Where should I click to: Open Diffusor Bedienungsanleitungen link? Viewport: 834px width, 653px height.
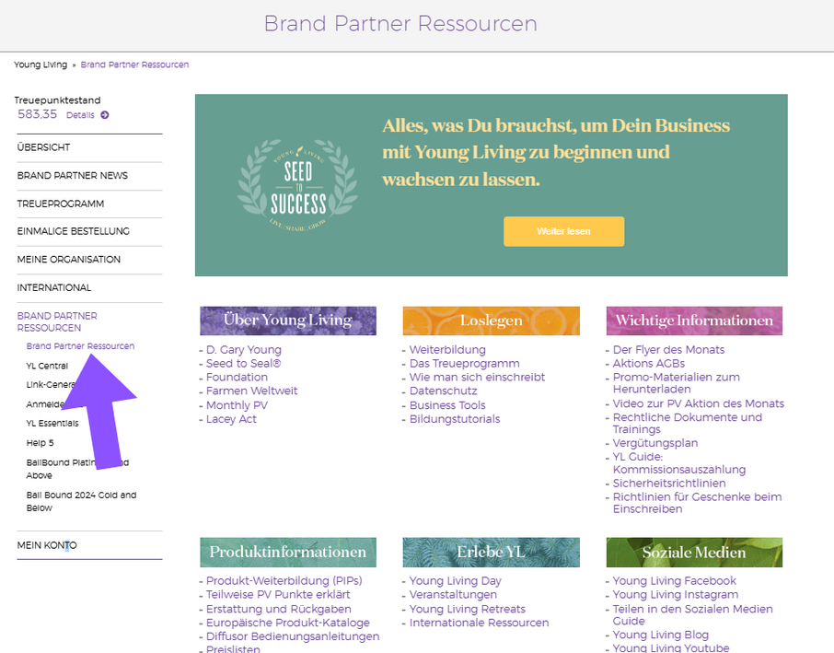point(293,637)
